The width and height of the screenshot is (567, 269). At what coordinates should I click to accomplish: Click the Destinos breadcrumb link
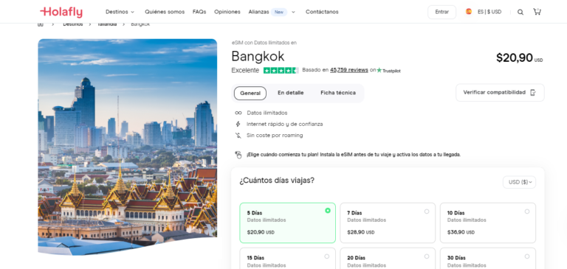(x=72, y=24)
